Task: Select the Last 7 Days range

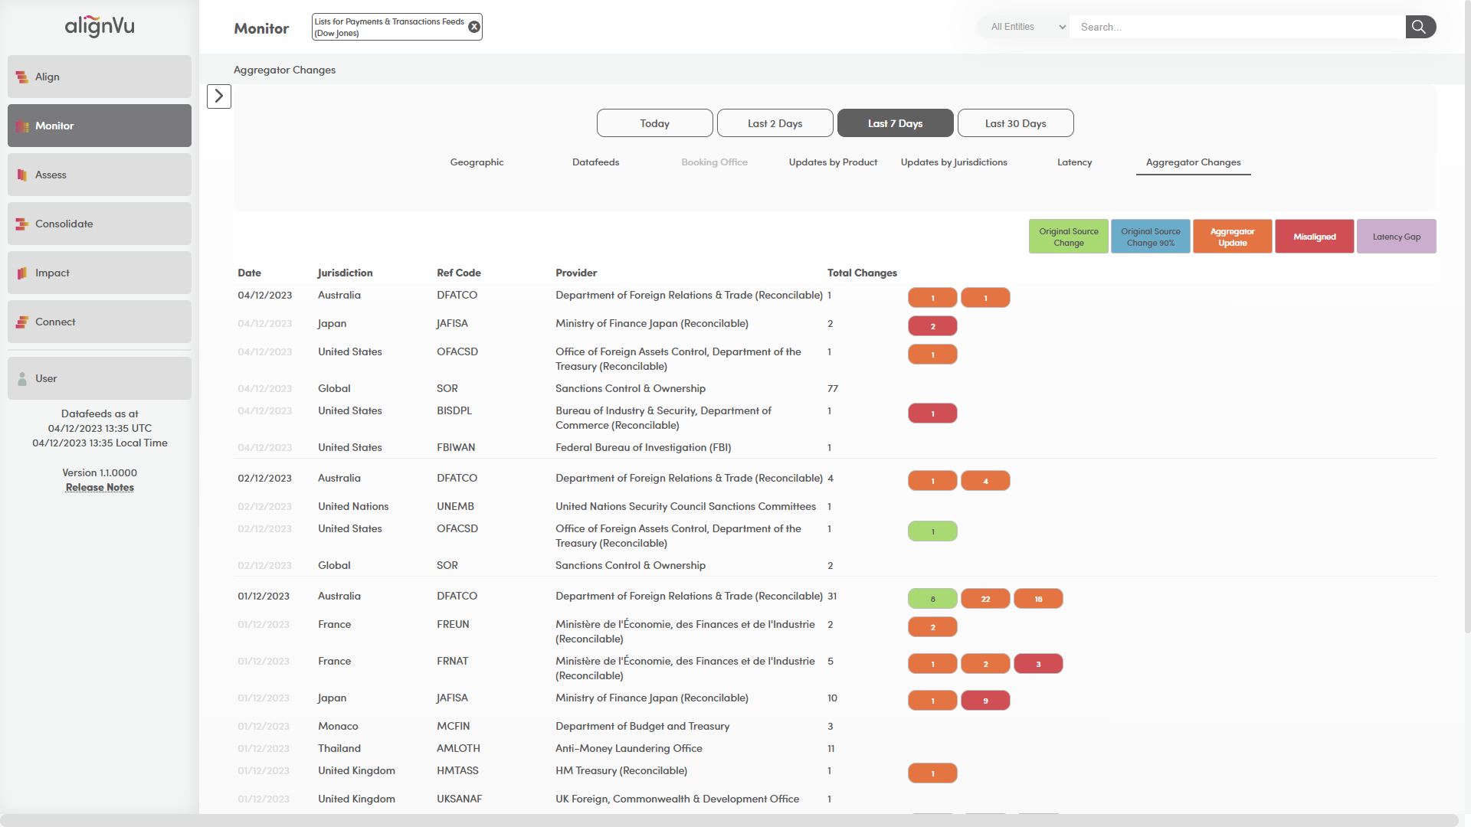Action: [896, 123]
